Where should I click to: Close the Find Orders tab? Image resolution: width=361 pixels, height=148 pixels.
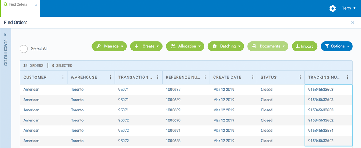pos(36,4)
